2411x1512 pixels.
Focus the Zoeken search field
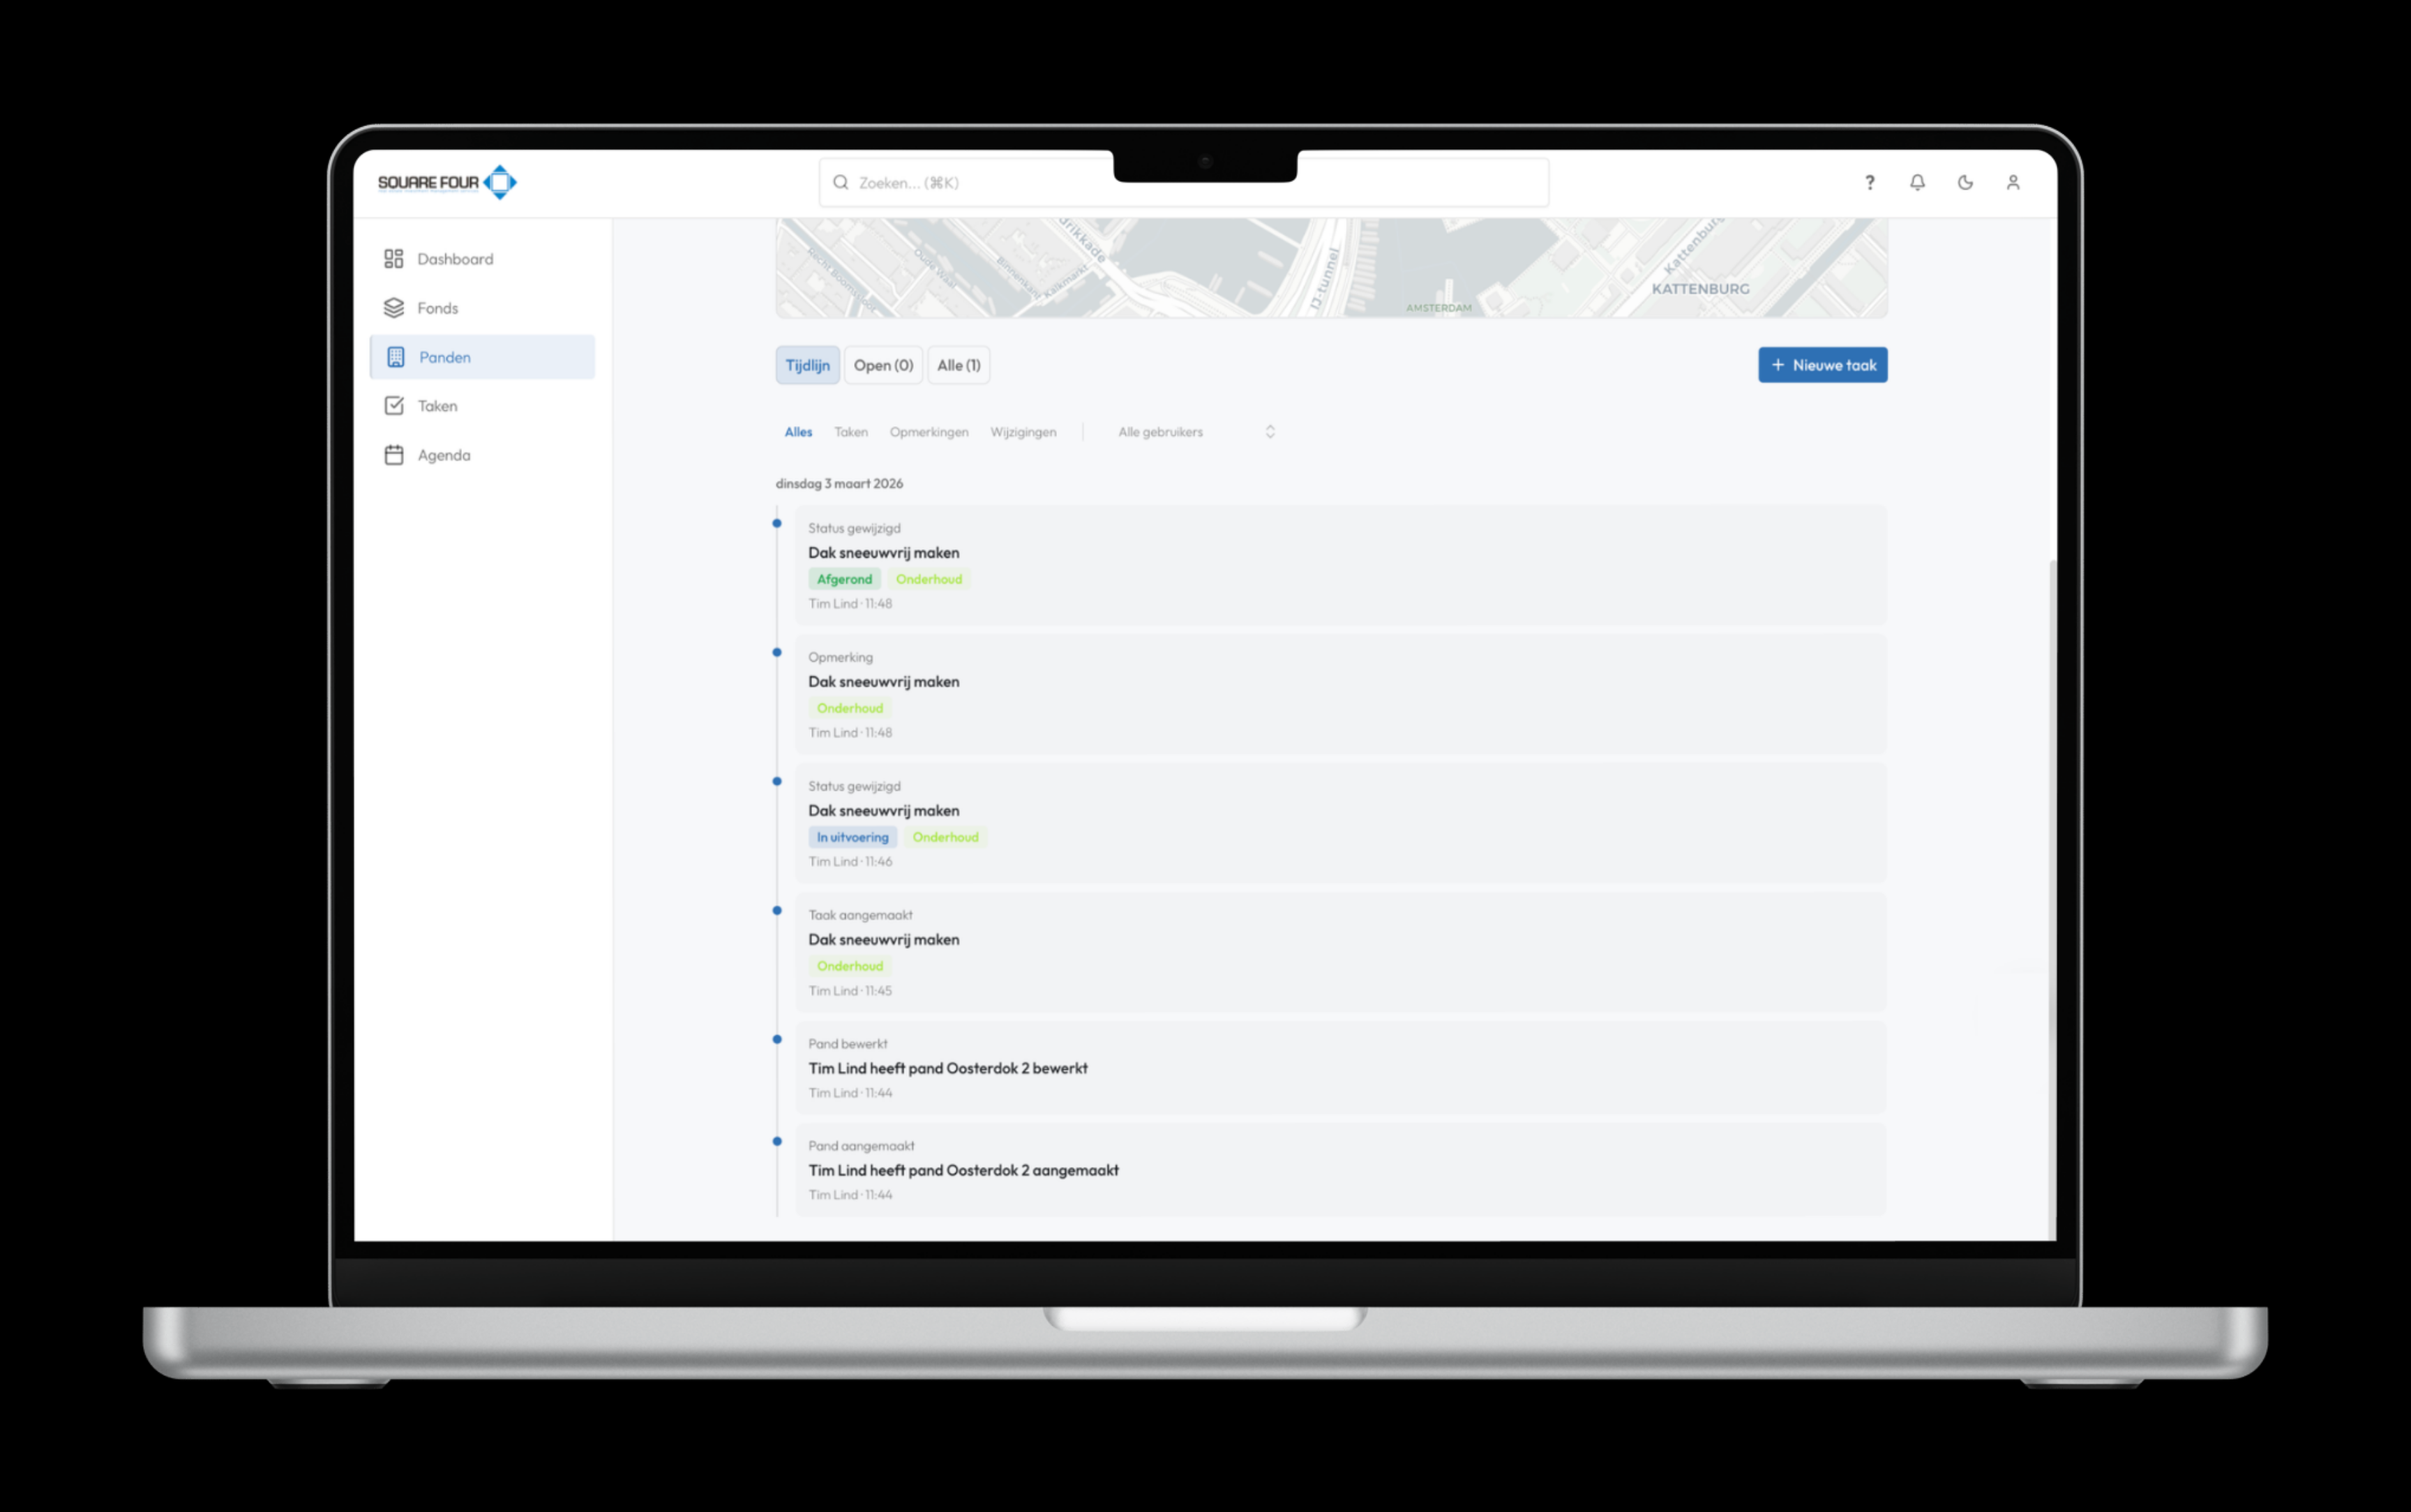tap(1184, 182)
